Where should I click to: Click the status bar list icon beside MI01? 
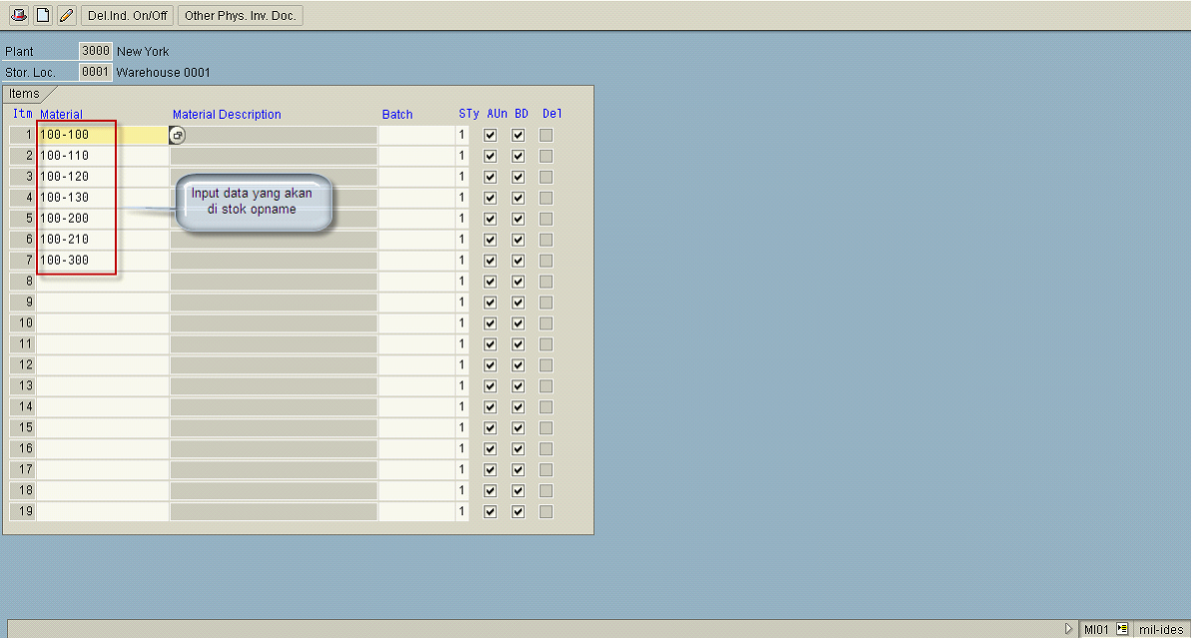pos(1122,629)
